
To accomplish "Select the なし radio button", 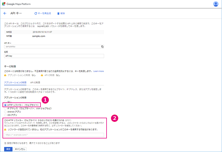I will (5, 102).
